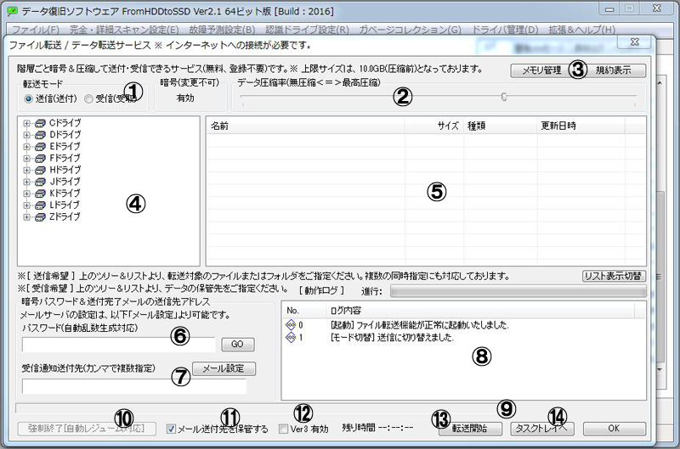This screenshot has height=449, width=680.
Task: Expand the Lドライブ tree node
Action: 27,205
